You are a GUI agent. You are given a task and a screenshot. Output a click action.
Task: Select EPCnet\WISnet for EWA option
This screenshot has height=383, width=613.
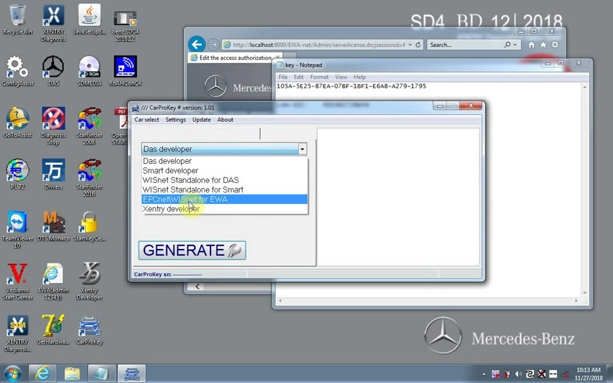(224, 199)
